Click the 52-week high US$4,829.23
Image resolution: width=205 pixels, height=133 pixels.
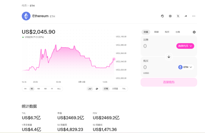click(x=70, y=129)
